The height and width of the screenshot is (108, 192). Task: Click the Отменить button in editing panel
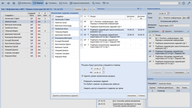click(x=168, y=73)
